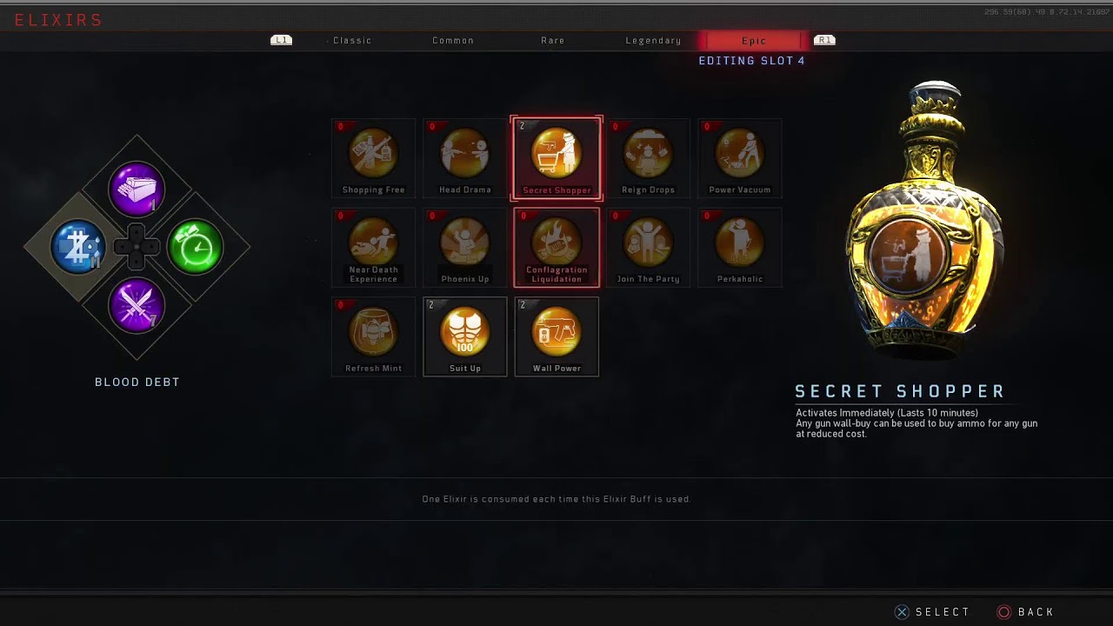Select the Shopping Free elixir icon

[x=373, y=158]
